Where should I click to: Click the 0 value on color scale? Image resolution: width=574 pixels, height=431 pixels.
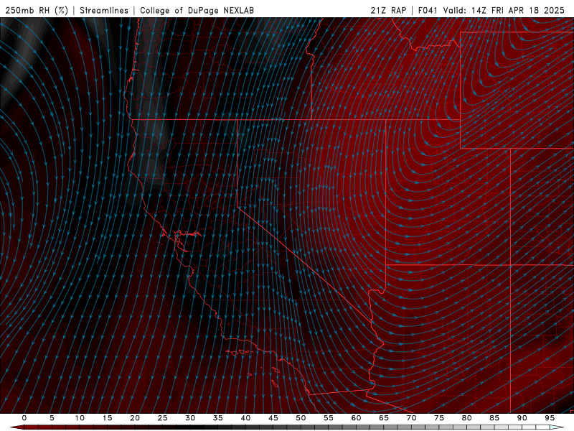point(24,418)
